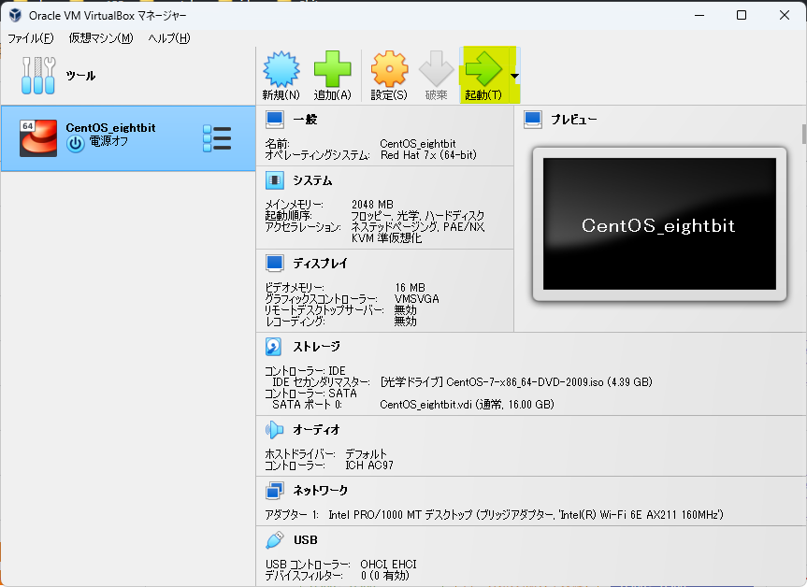Click the OHCI, EHCI USB controller value
807x587 pixels.
coord(388,565)
